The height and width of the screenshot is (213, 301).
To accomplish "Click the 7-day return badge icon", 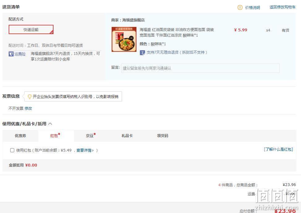I will tap(142, 52).
